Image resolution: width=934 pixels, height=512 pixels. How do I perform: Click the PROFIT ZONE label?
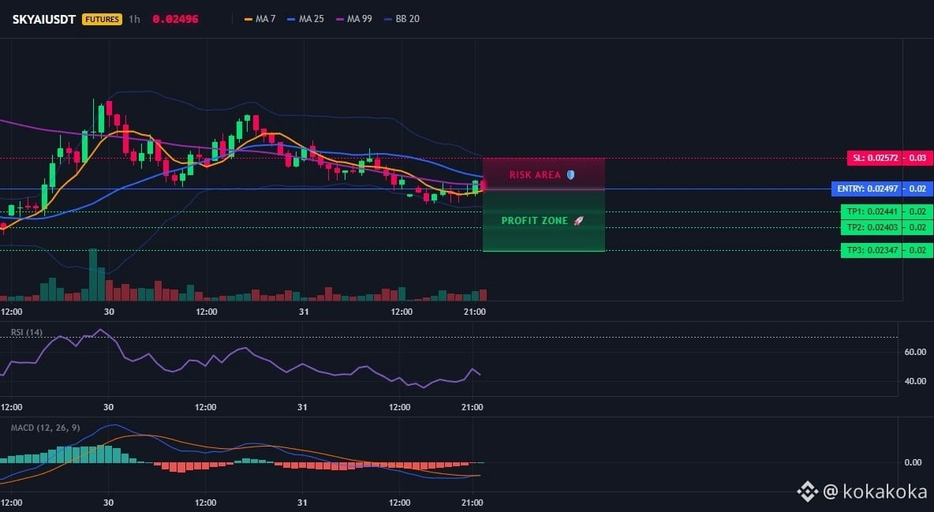[534, 221]
